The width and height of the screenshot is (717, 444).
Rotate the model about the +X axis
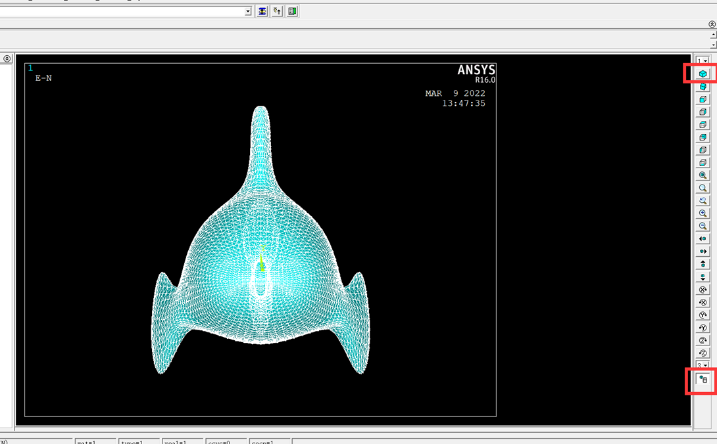(703, 289)
